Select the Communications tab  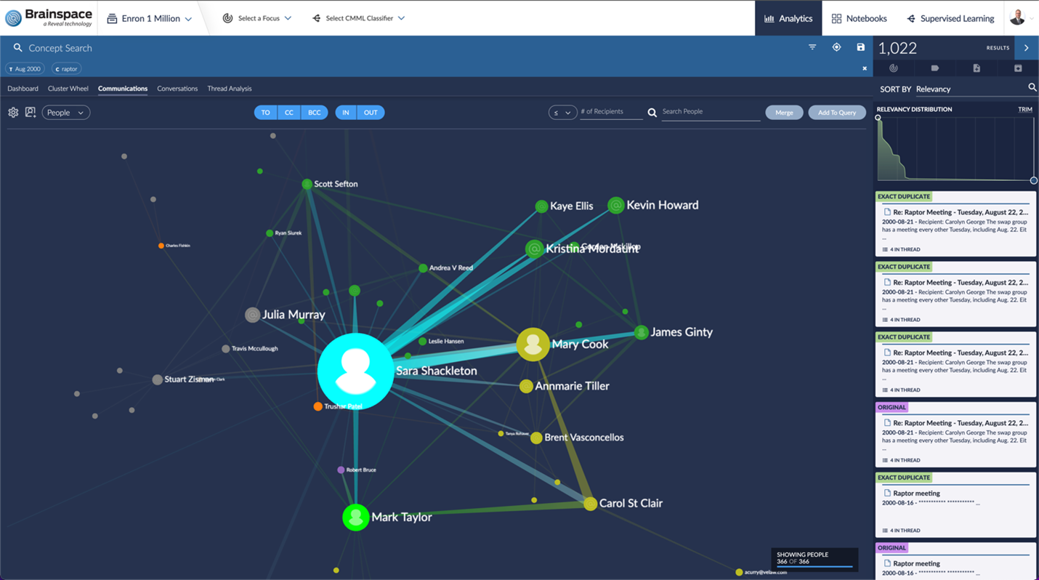click(x=123, y=89)
